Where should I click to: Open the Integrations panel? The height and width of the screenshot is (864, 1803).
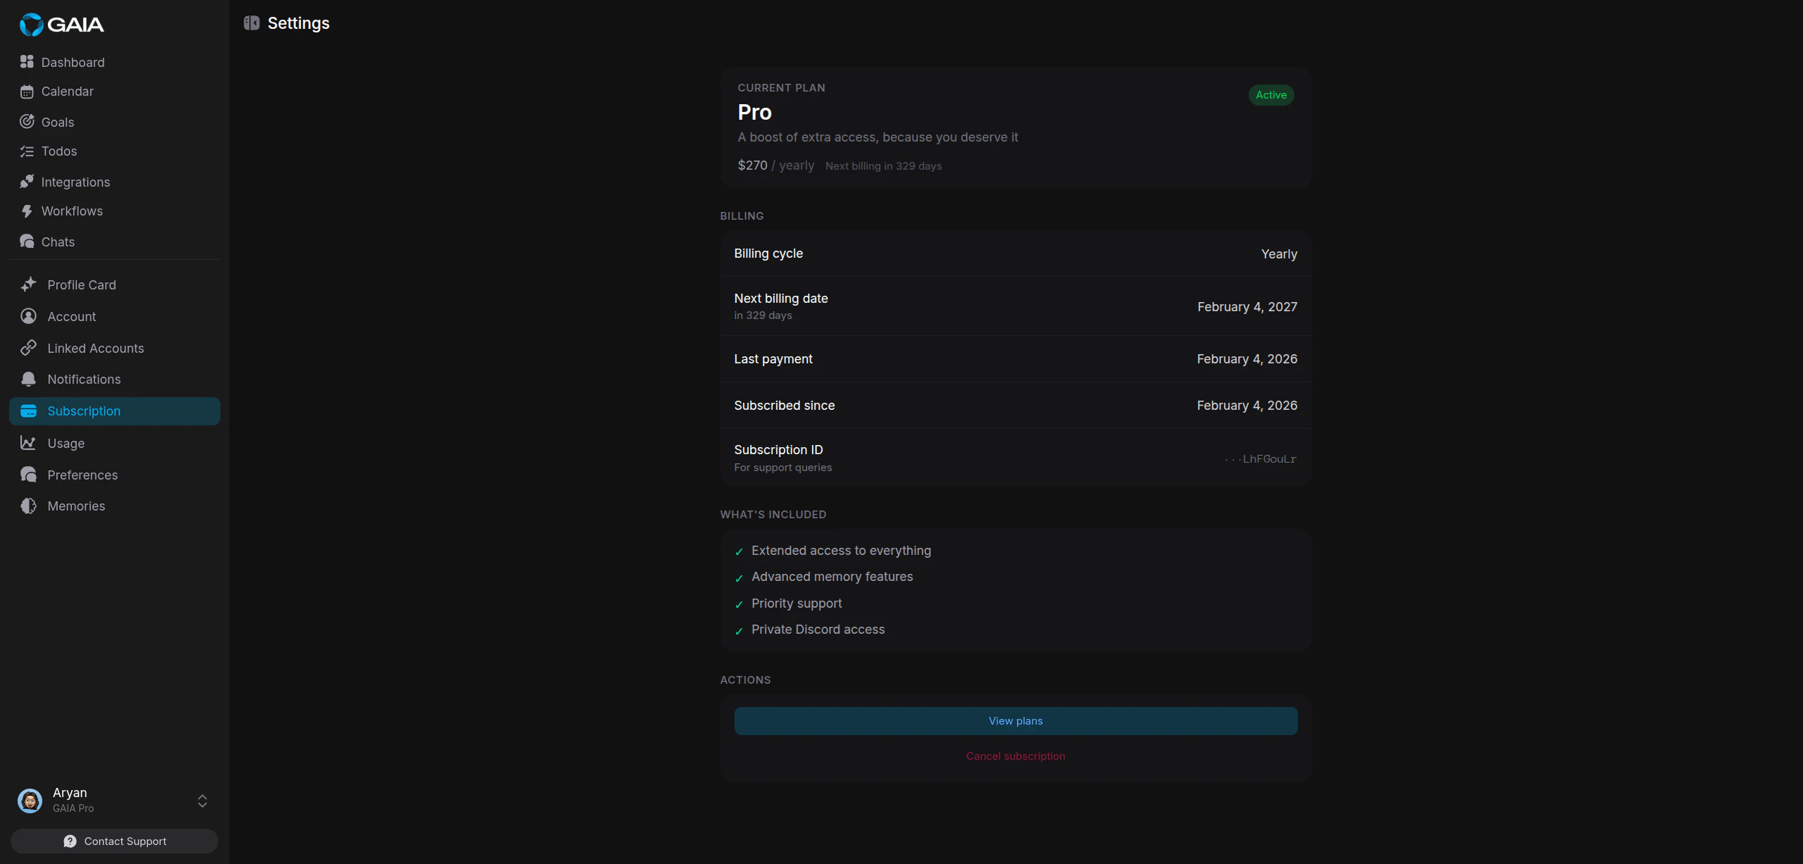[x=75, y=182]
